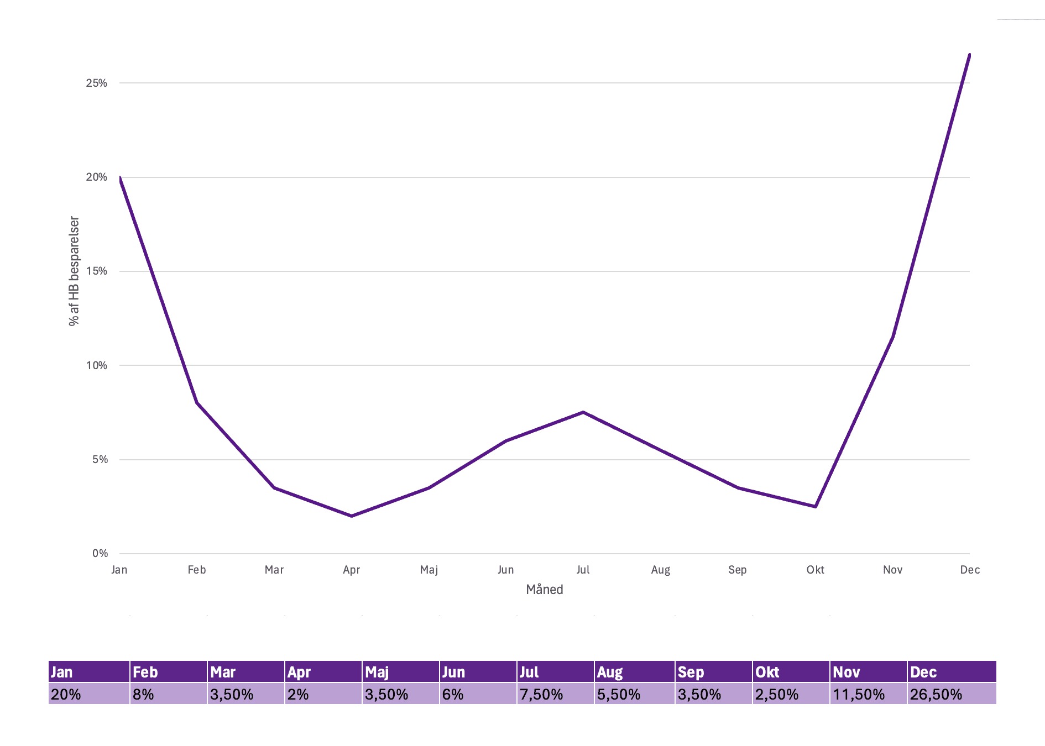
Task: Select the 10% y-axis tick label
Action: pyautogui.click(x=96, y=365)
